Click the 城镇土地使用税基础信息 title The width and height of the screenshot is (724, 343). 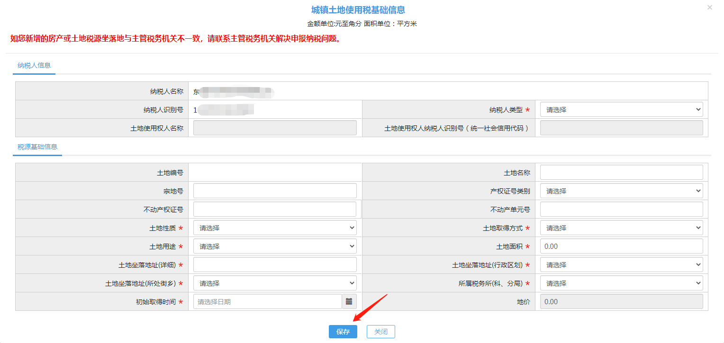click(x=358, y=10)
